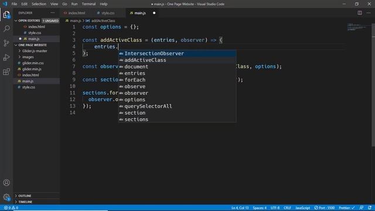Open the Manage gear settings menu
The image size is (375, 211).
(6, 197)
